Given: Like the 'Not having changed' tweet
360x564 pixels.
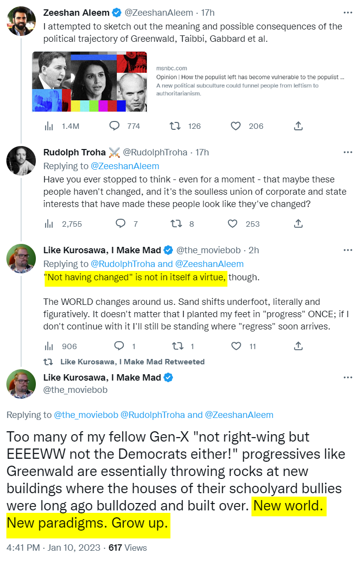Looking at the screenshot, I should 236,346.
